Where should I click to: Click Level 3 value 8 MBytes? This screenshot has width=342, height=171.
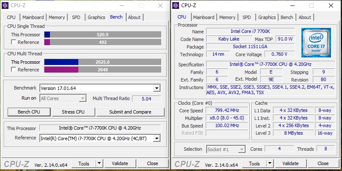click(294, 133)
